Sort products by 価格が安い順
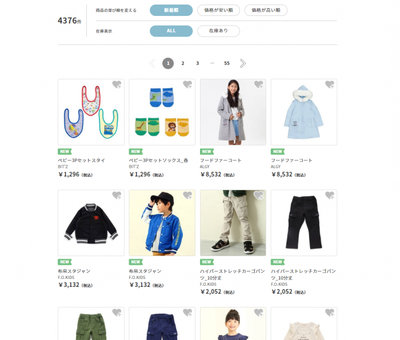The image size is (400, 340). coord(219,10)
